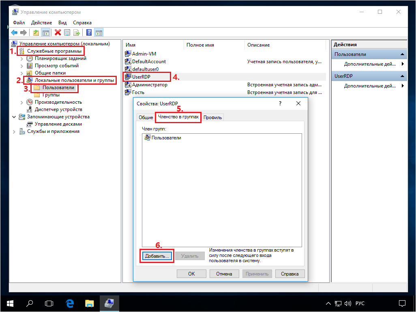
Task: Click the red X delete toolbar icon
Action: pos(58,32)
